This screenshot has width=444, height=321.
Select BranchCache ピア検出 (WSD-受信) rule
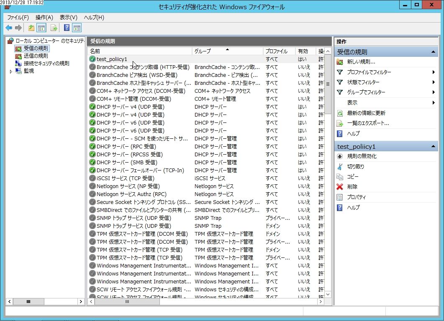(206, 75)
